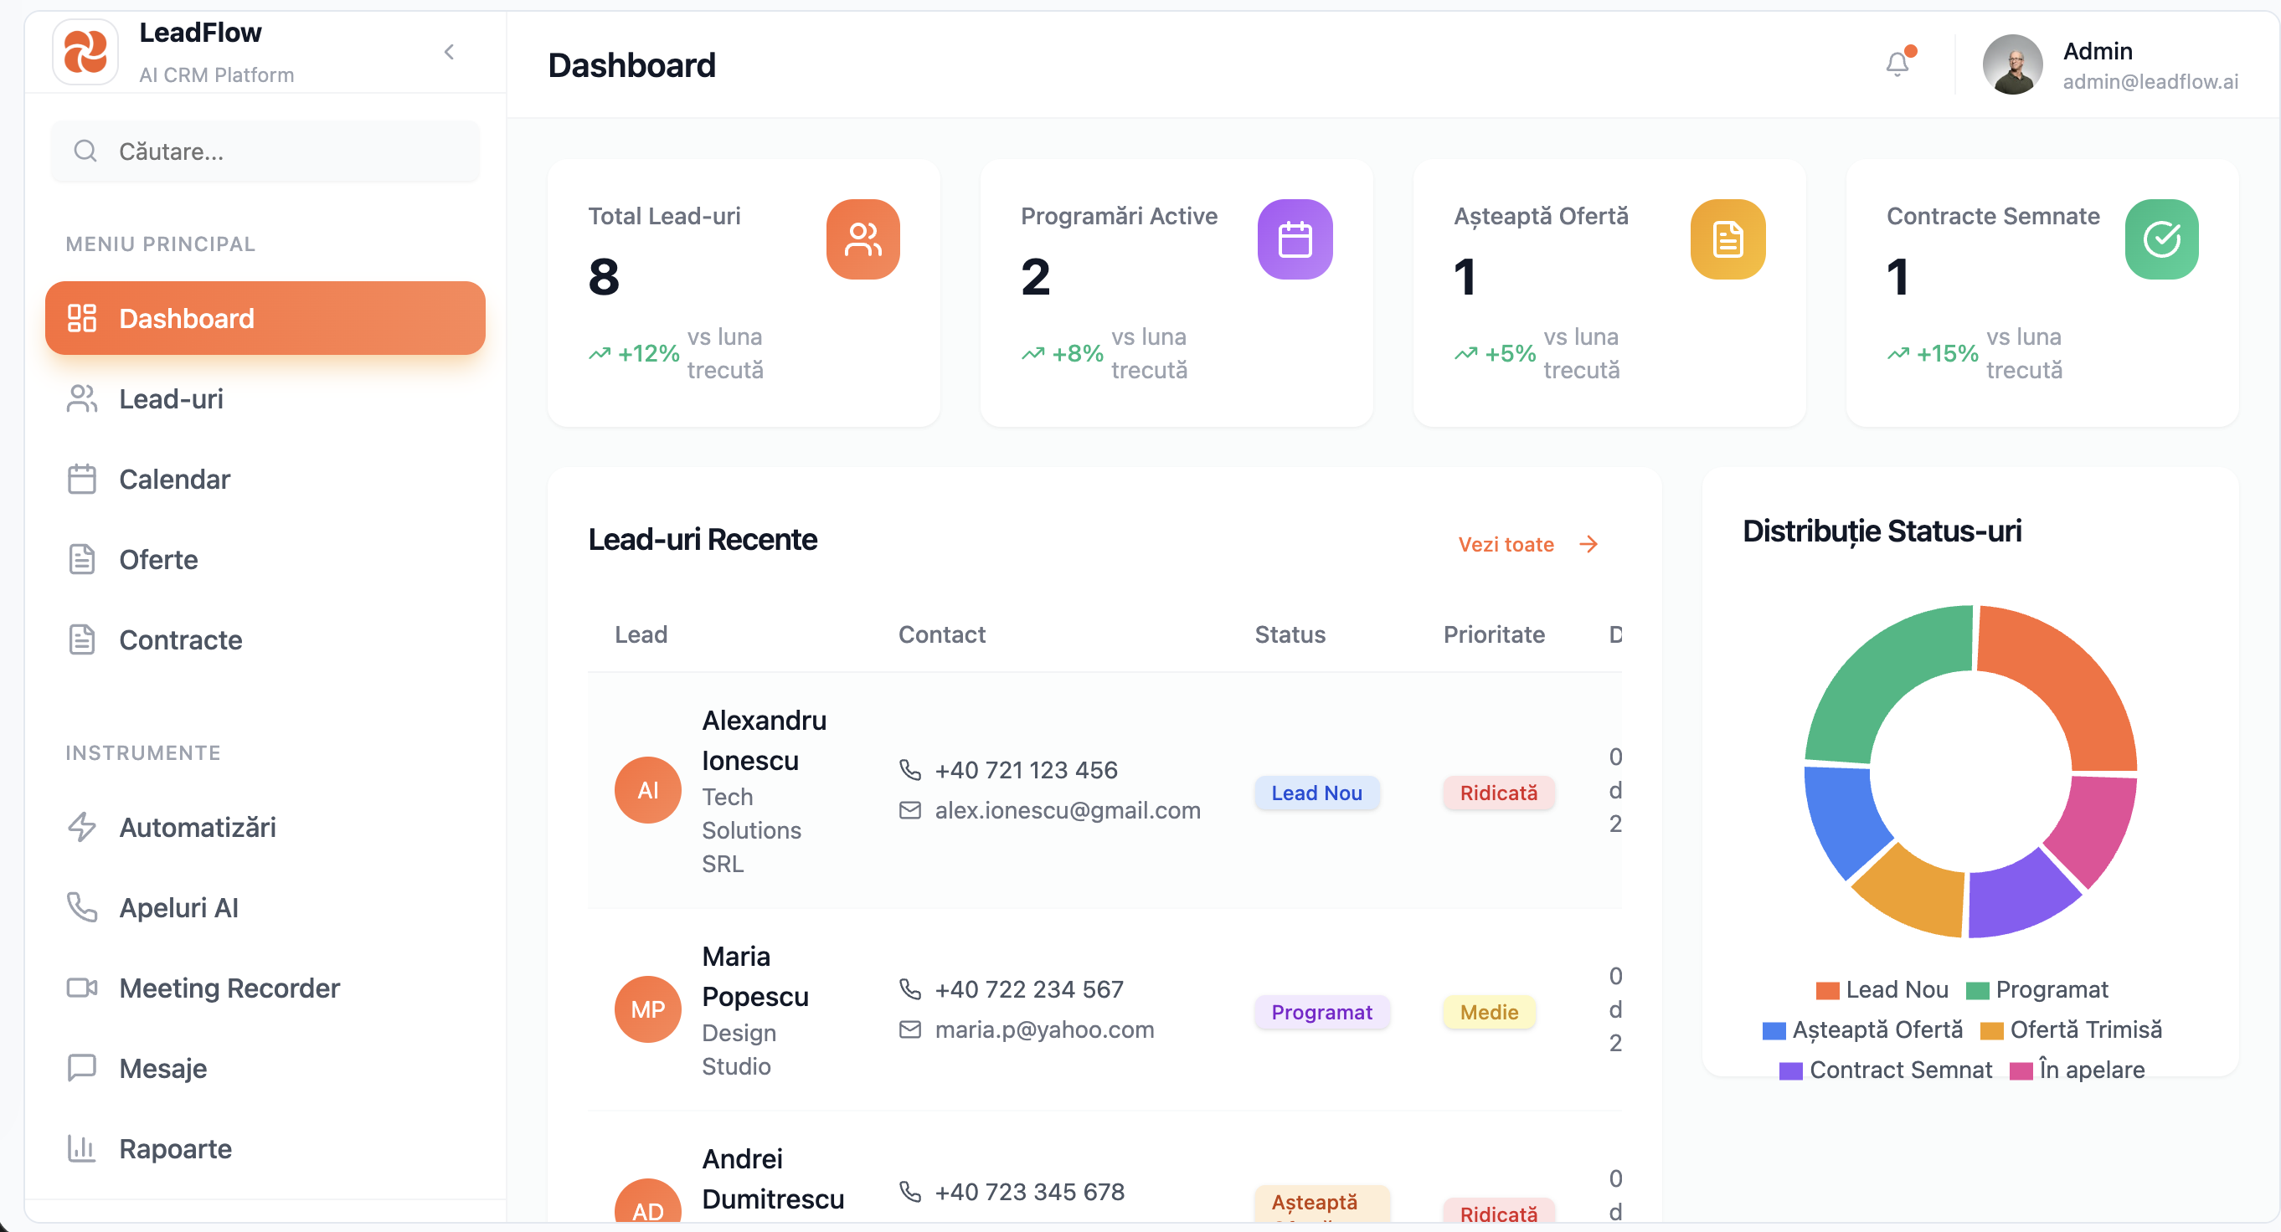Click Vezi toate to view all leads
The width and height of the screenshot is (2281, 1232).
pyautogui.click(x=1506, y=543)
